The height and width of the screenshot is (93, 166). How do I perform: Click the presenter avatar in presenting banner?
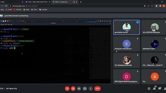pos(1,16)
